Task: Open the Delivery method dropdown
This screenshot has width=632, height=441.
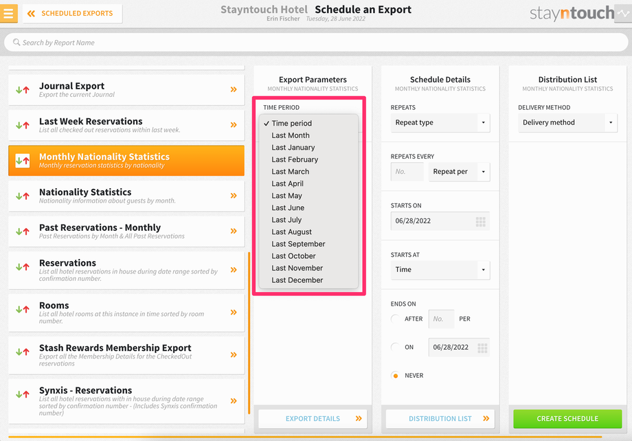Action: click(567, 122)
